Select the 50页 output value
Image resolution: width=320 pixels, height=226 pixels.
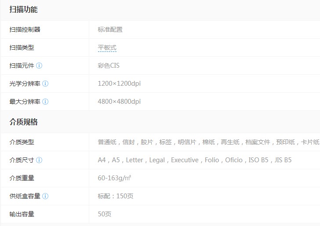pos(104,214)
